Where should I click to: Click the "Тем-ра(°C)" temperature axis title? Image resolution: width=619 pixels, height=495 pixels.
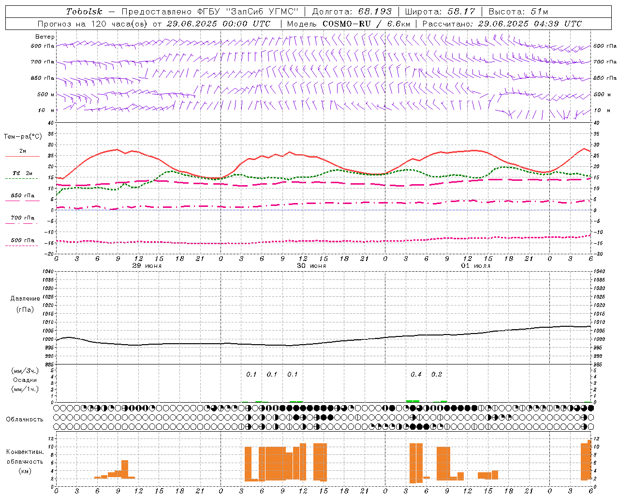(x=23, y=137)
